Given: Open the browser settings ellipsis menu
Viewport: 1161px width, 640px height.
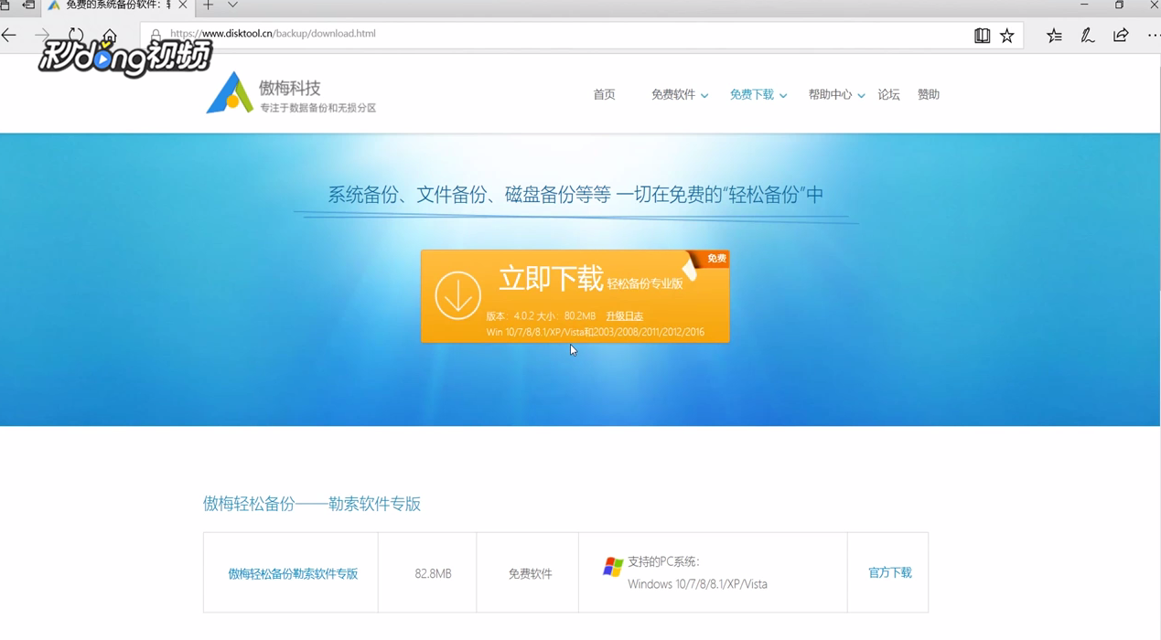Looking at the screenshot, I should [1153, 36].
